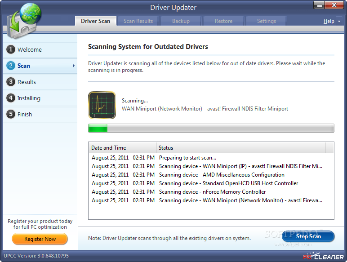Open the Settings tab
Image resolution: width=347 pixels, height=262 pixels.
(267, 21)
